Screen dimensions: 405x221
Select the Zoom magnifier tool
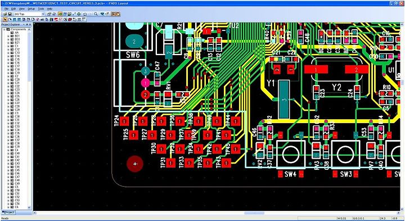[96, 14]
